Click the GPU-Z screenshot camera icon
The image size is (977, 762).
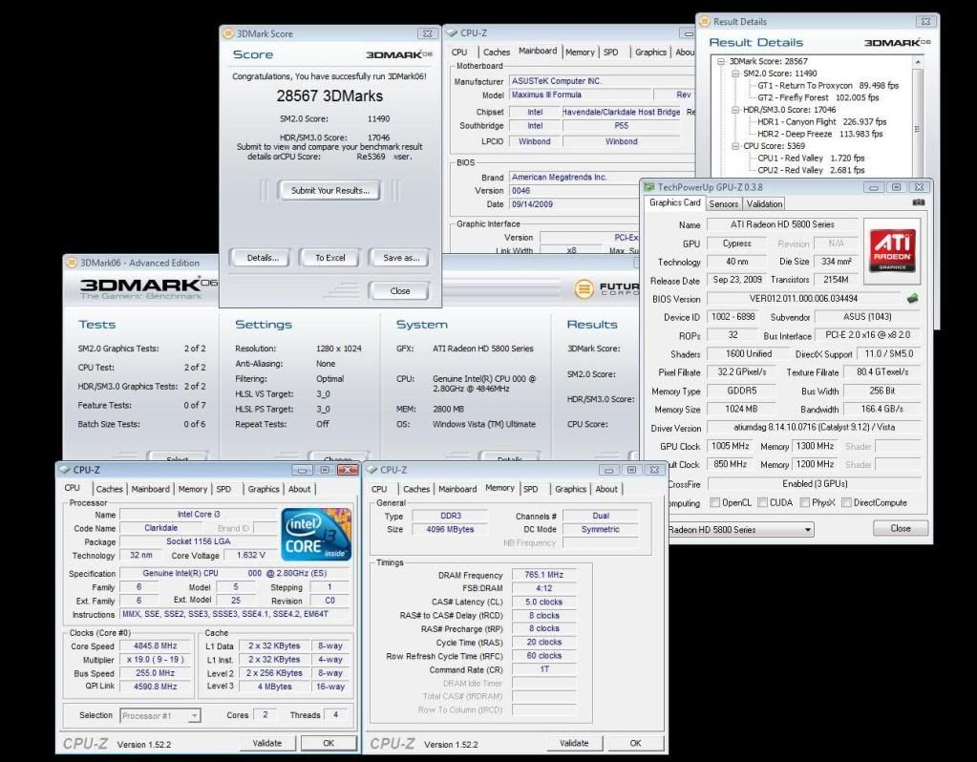pyautogui.click(x=919, y=203)
